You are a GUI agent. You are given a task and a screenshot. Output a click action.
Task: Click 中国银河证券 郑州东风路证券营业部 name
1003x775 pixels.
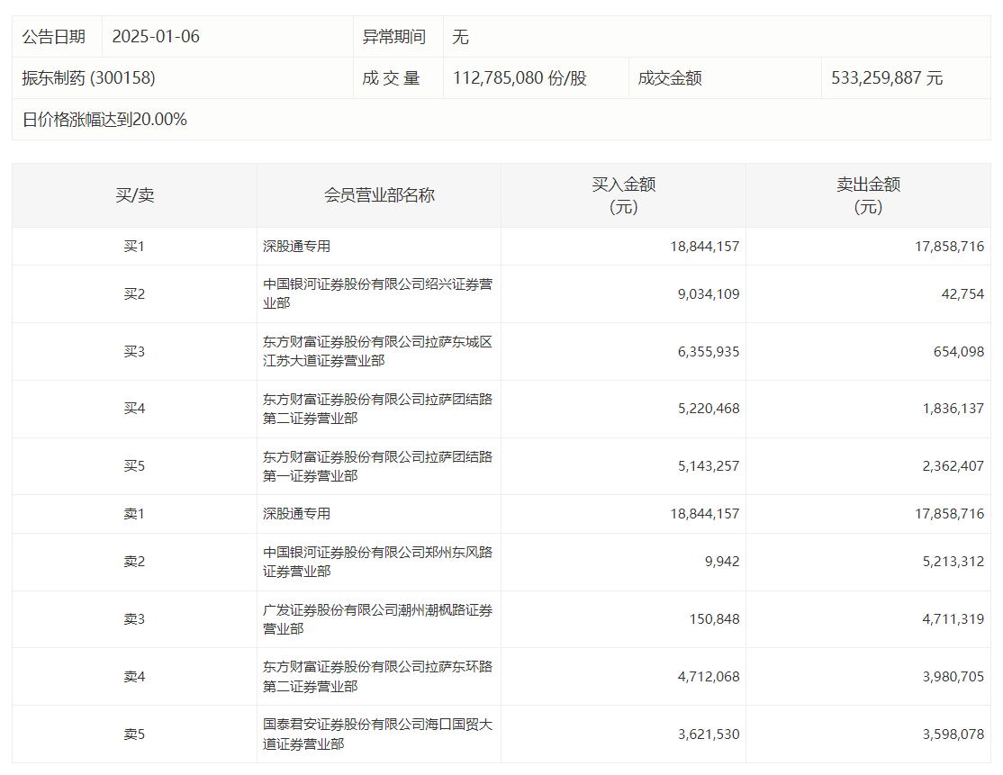[x=377, y=562]
